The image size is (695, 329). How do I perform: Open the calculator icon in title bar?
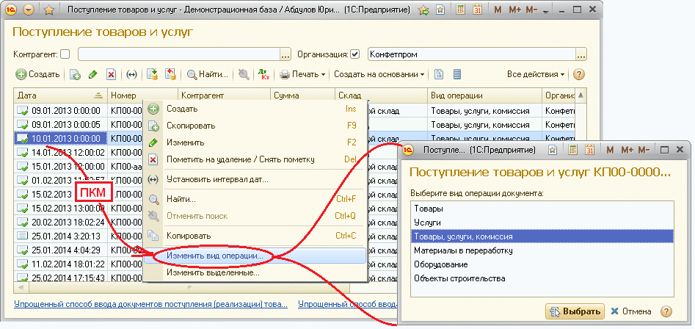(460, 10)
